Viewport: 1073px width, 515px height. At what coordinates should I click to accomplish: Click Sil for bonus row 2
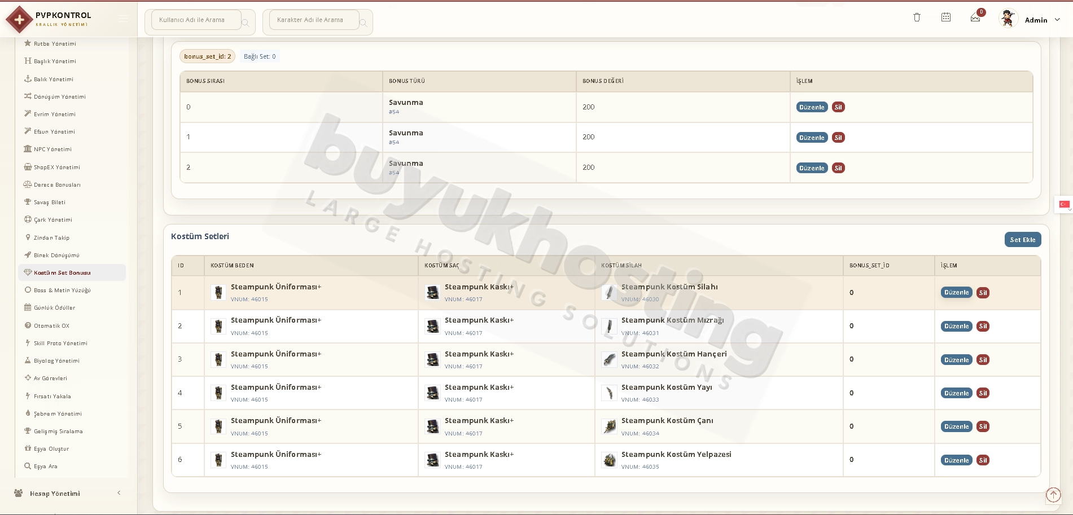(x=838, y=168)
